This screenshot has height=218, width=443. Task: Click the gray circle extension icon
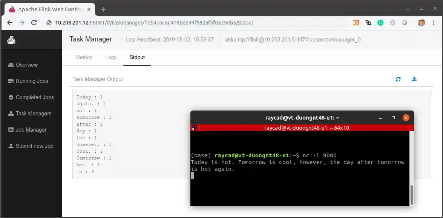pos(405,23)
